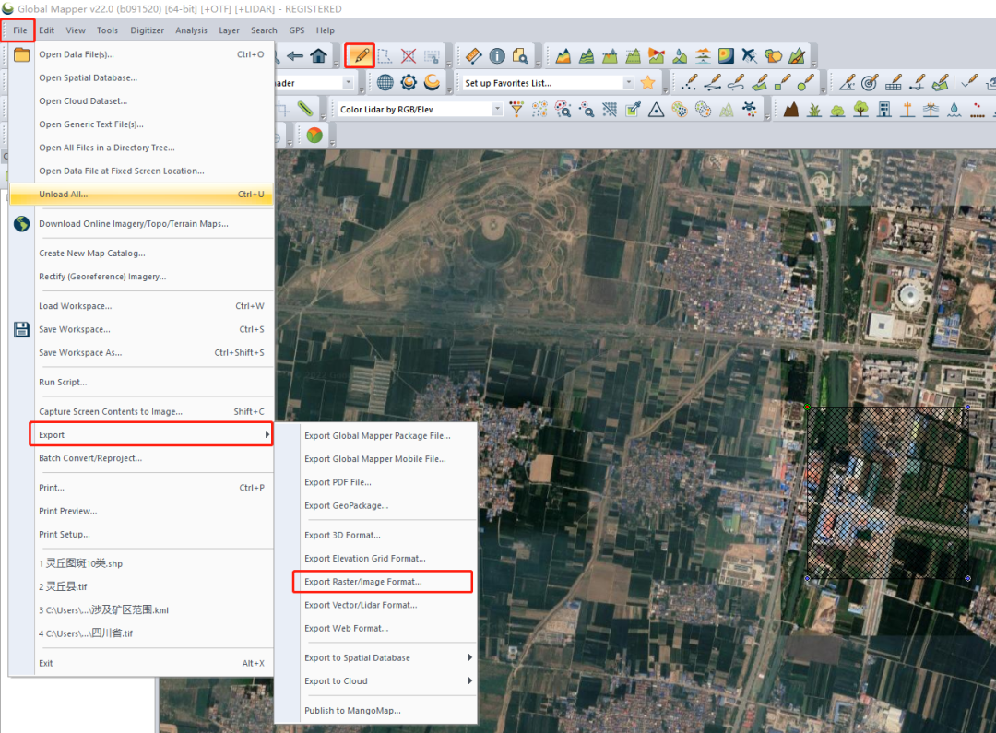This screenshot has height=733, width=996.
Task: Open the Digitizer menu
Action: pos(147,30)
